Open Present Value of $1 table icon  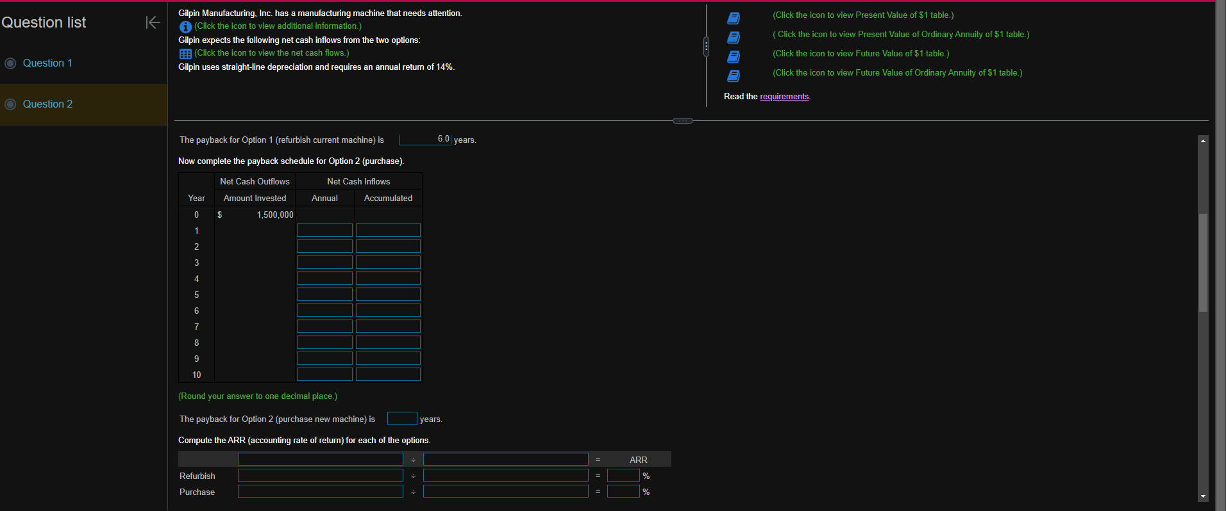734,18
